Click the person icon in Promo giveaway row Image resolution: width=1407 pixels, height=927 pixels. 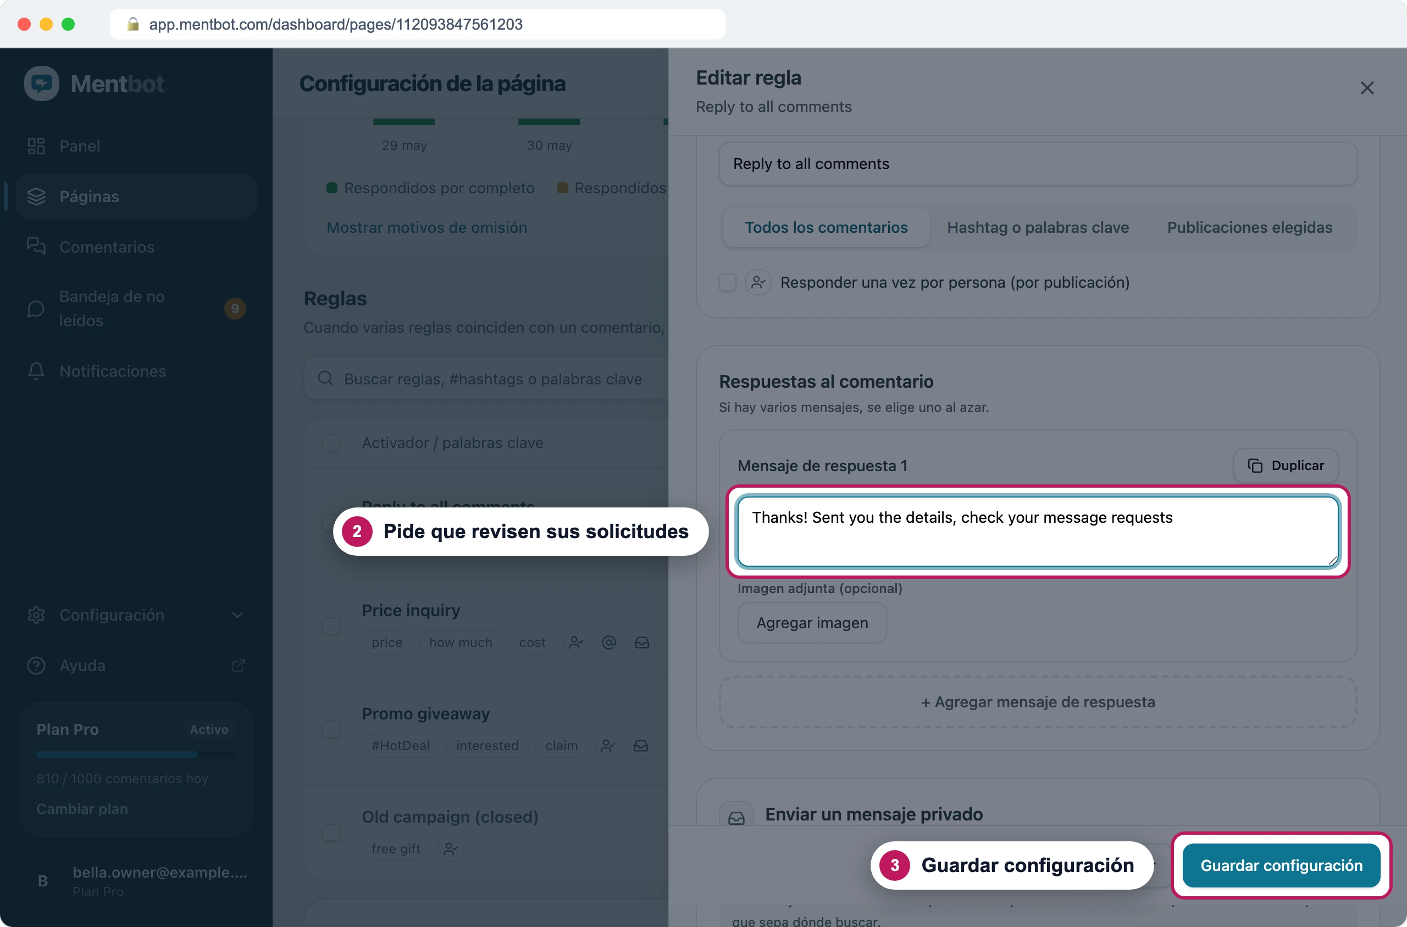click(608, 746)
